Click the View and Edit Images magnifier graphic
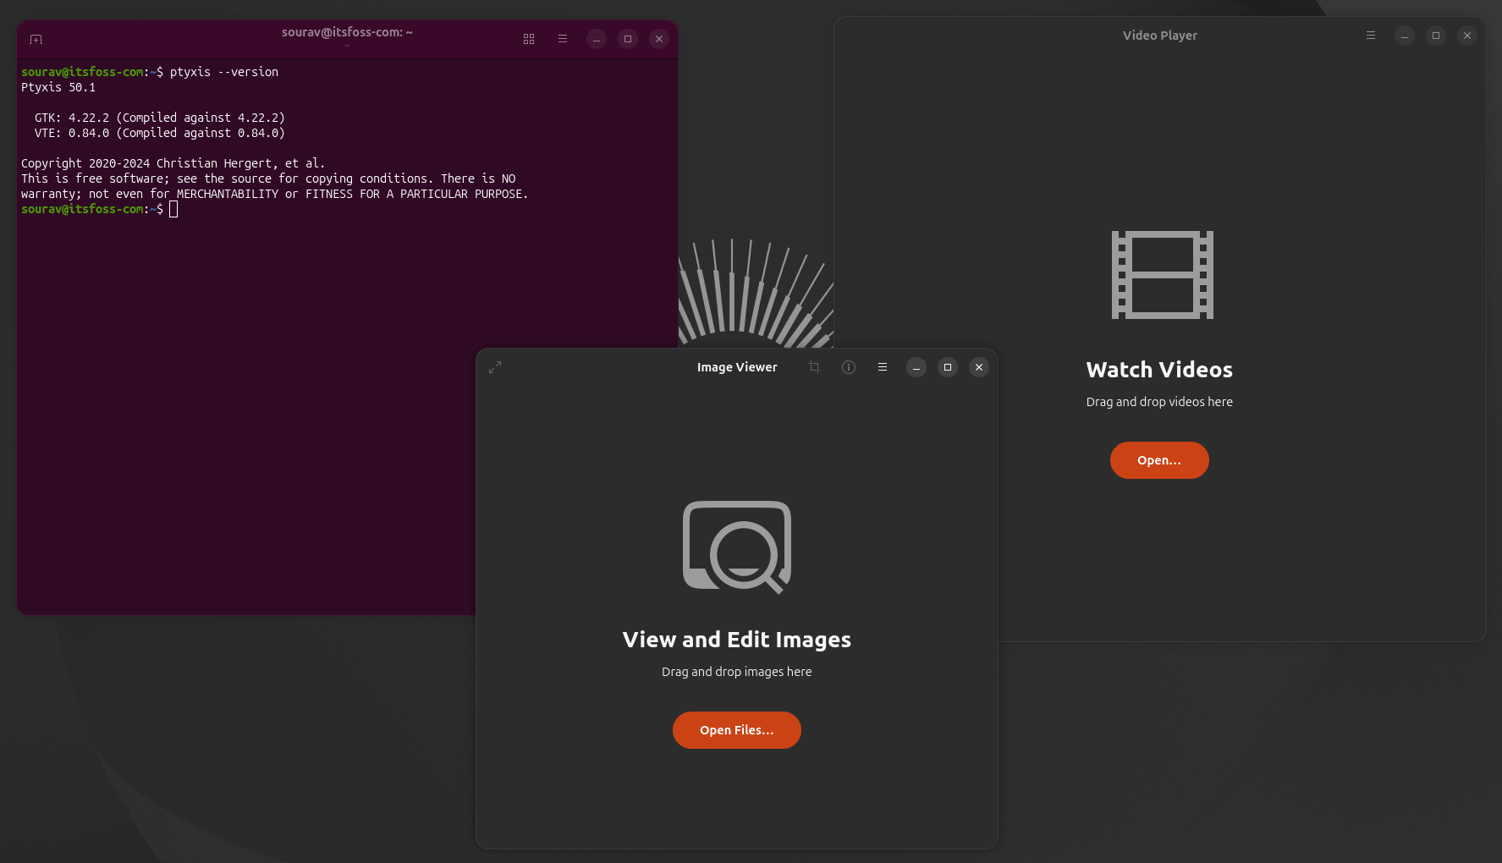 point(736,547)
